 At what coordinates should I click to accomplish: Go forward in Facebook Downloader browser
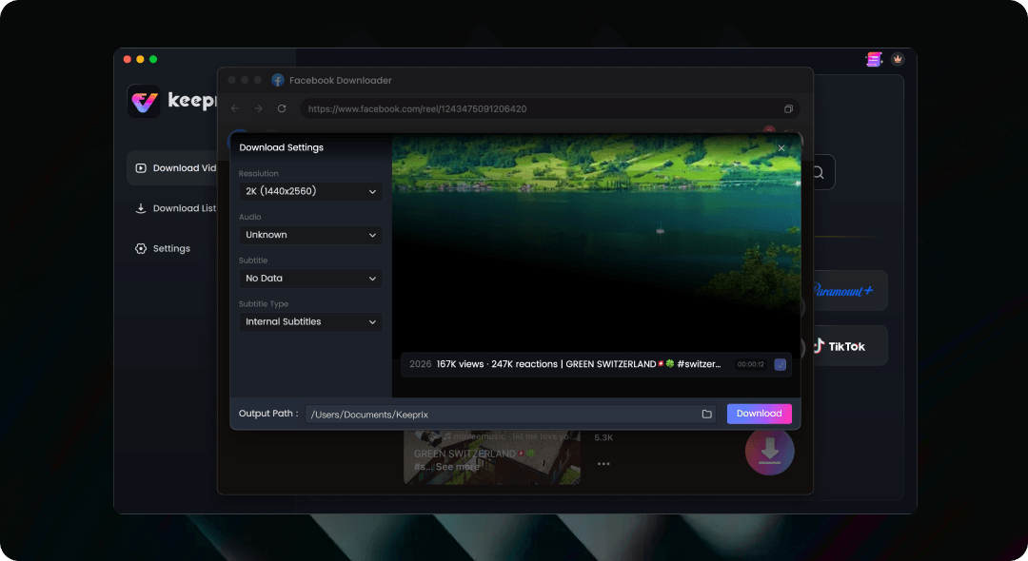pos(258,108)
